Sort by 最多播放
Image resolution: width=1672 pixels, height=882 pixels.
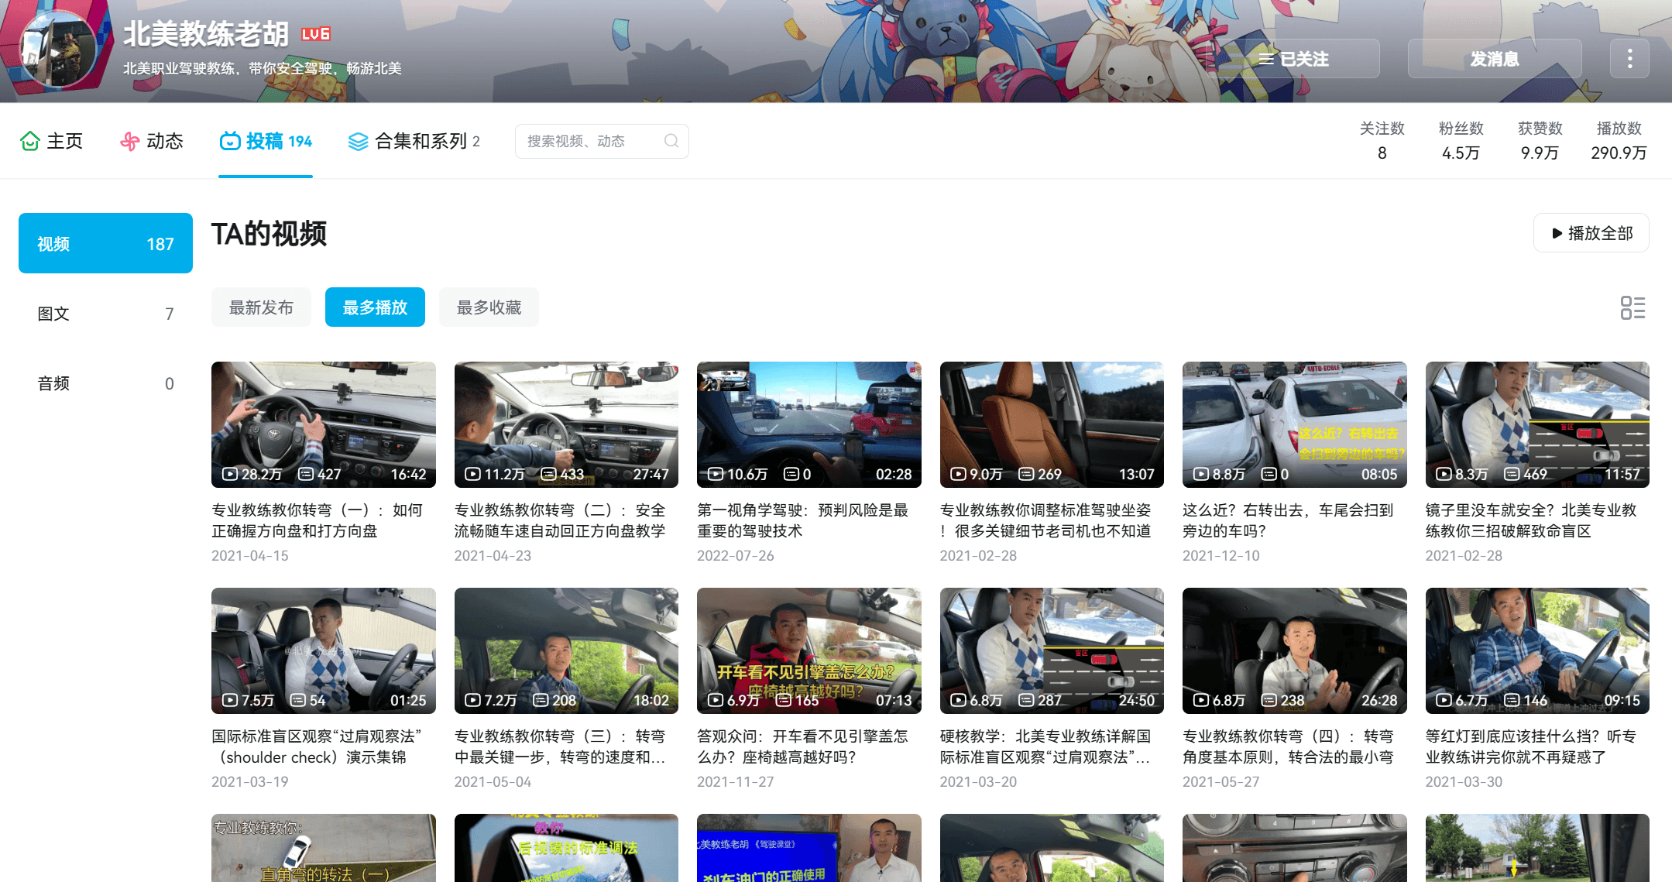click(375, 307)
